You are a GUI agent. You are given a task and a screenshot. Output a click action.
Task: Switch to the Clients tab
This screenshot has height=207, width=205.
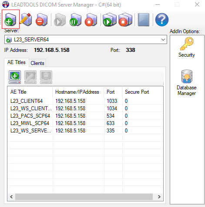click(x=37, y=63)
